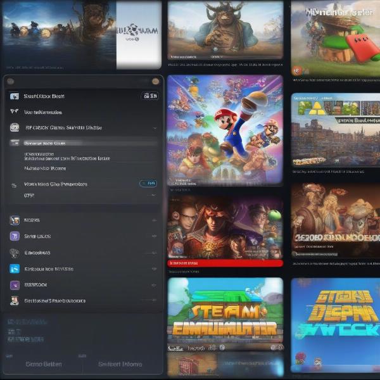Click the orange round icon on the hut tile
Image resolution: width=380 pixels, height=380 pixels.
click(296, 71)
